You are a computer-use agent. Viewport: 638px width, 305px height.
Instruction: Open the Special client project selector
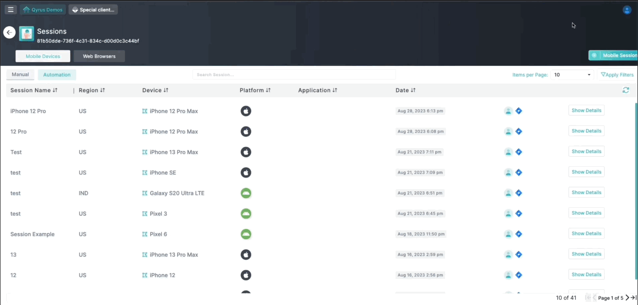[93, 10]
